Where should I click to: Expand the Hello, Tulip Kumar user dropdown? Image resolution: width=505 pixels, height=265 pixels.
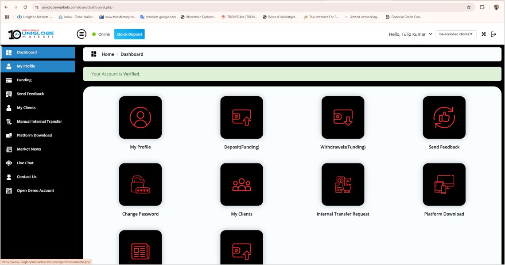(410, 34)
